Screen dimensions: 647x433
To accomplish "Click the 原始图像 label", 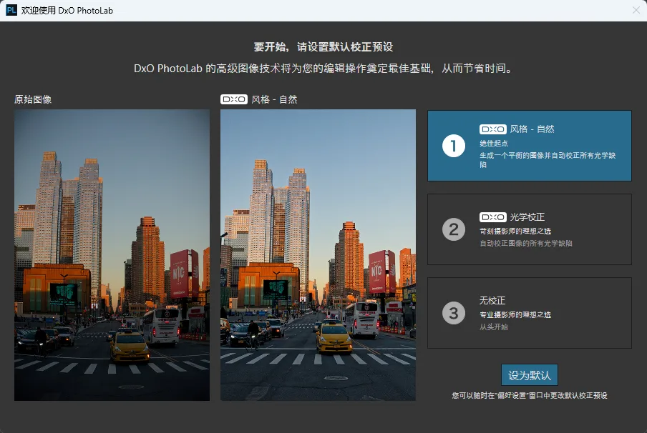I will [33, 99].
